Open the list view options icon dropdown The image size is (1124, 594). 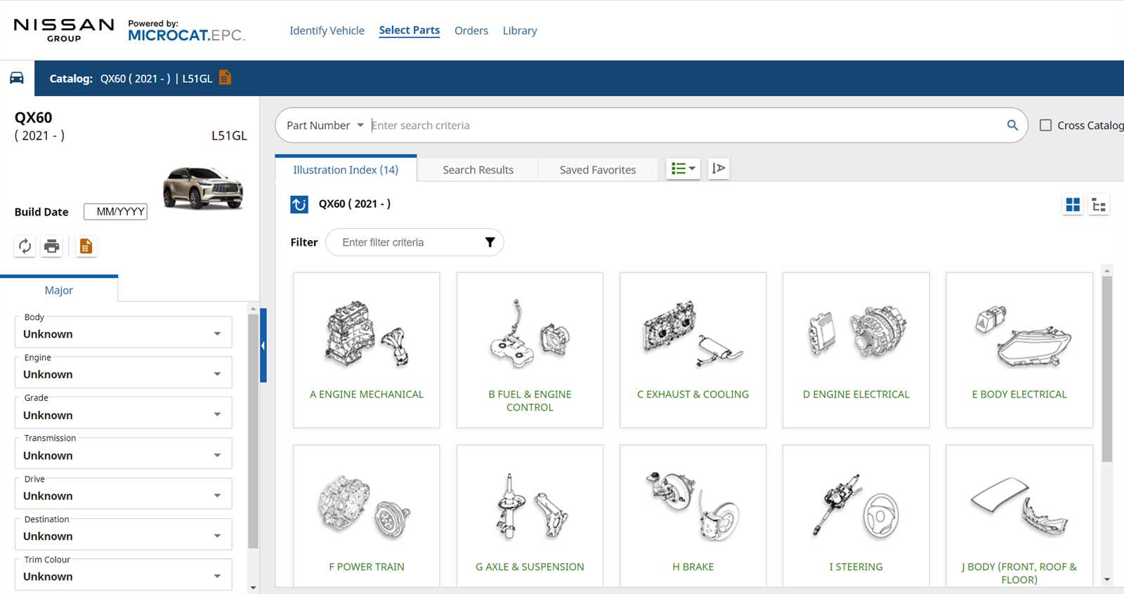pos(683,169)
